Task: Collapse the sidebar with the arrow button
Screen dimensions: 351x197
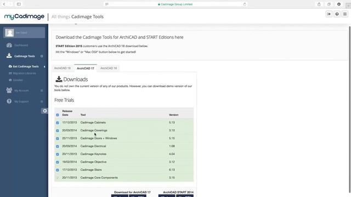Action: [x=45, y=111]
